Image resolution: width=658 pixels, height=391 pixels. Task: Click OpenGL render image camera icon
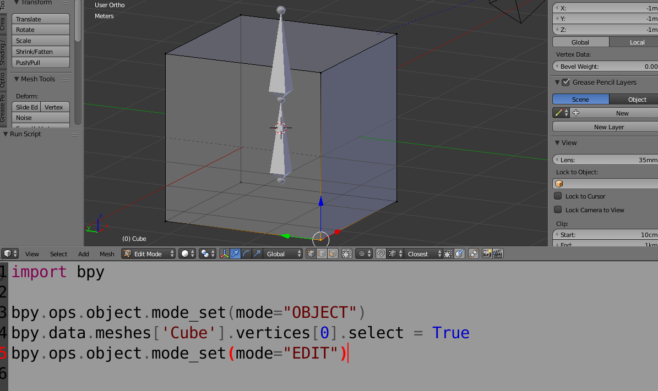(487, 254)
